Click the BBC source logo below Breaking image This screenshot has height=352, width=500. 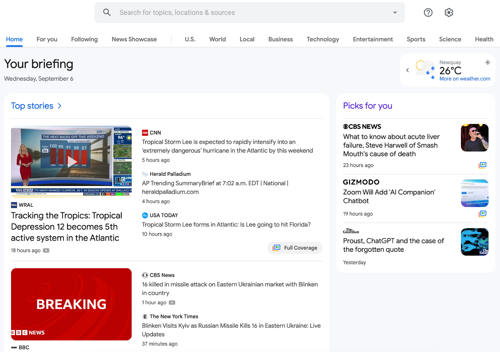pos(14,347)
